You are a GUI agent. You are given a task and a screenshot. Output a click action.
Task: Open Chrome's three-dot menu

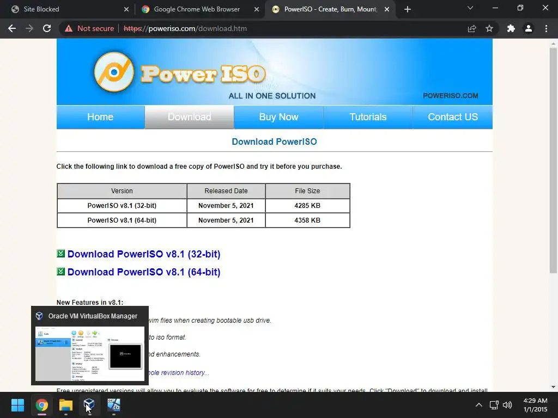[x=546, y=28]
